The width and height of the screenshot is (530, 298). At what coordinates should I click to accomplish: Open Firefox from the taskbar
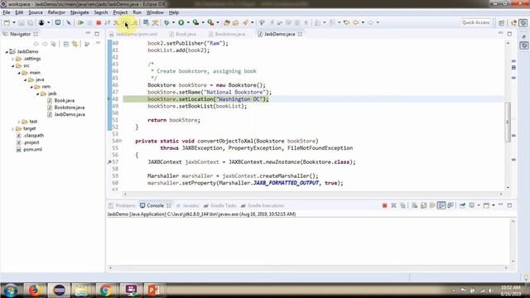pos(34,290)
